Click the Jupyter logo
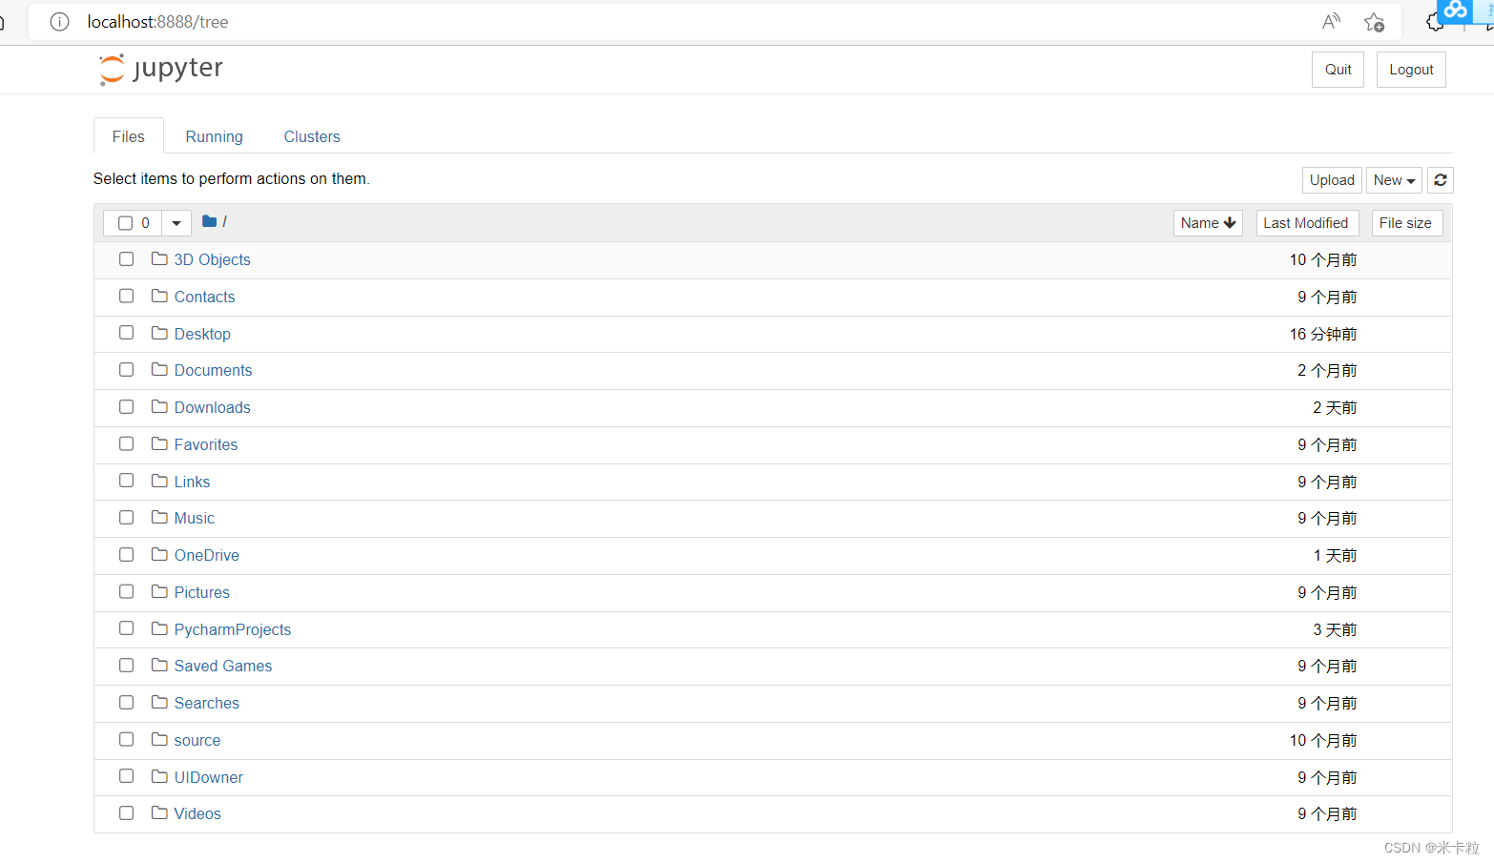The width and height of the screenshot is (1494, 863). [160, 69]
